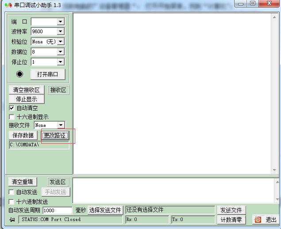
Task: Close the 串口调试小助手 window
Action: click(x=269, y=3)
